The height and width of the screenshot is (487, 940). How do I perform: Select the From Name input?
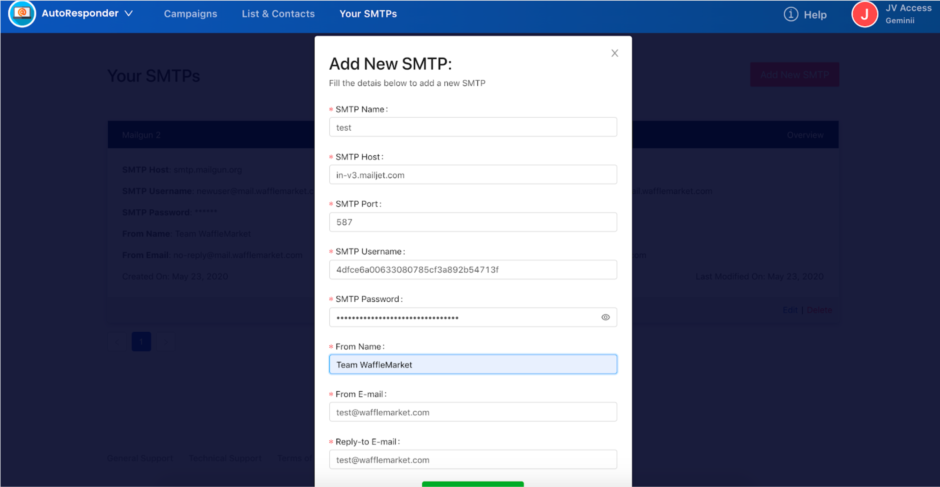pyautogui.click(x=472, y=364)
